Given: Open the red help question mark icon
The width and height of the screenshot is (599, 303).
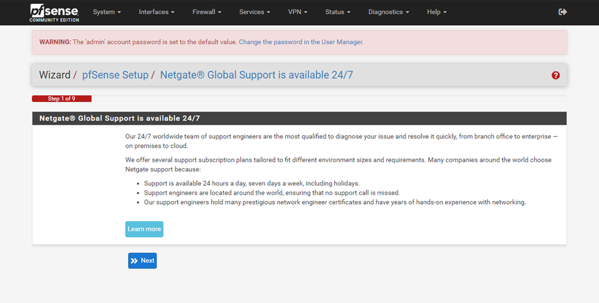Looking at the screenshot, I should click(555, 75).
